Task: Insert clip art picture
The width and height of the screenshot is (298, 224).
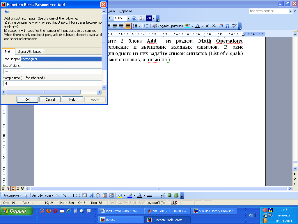Action: coord(105,195)
